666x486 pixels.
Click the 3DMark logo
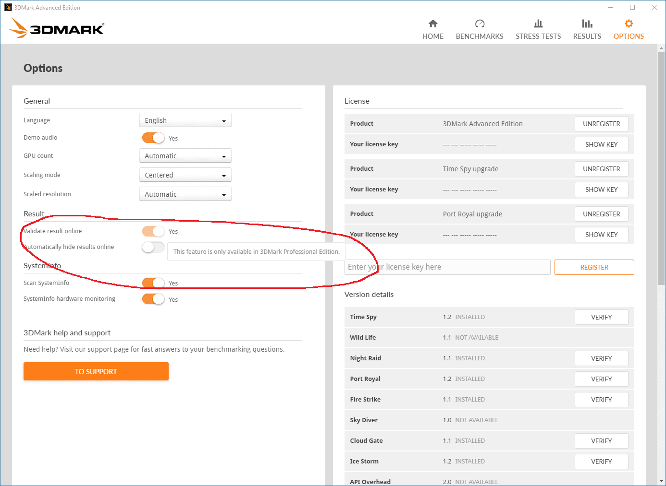tap(57, 28)
